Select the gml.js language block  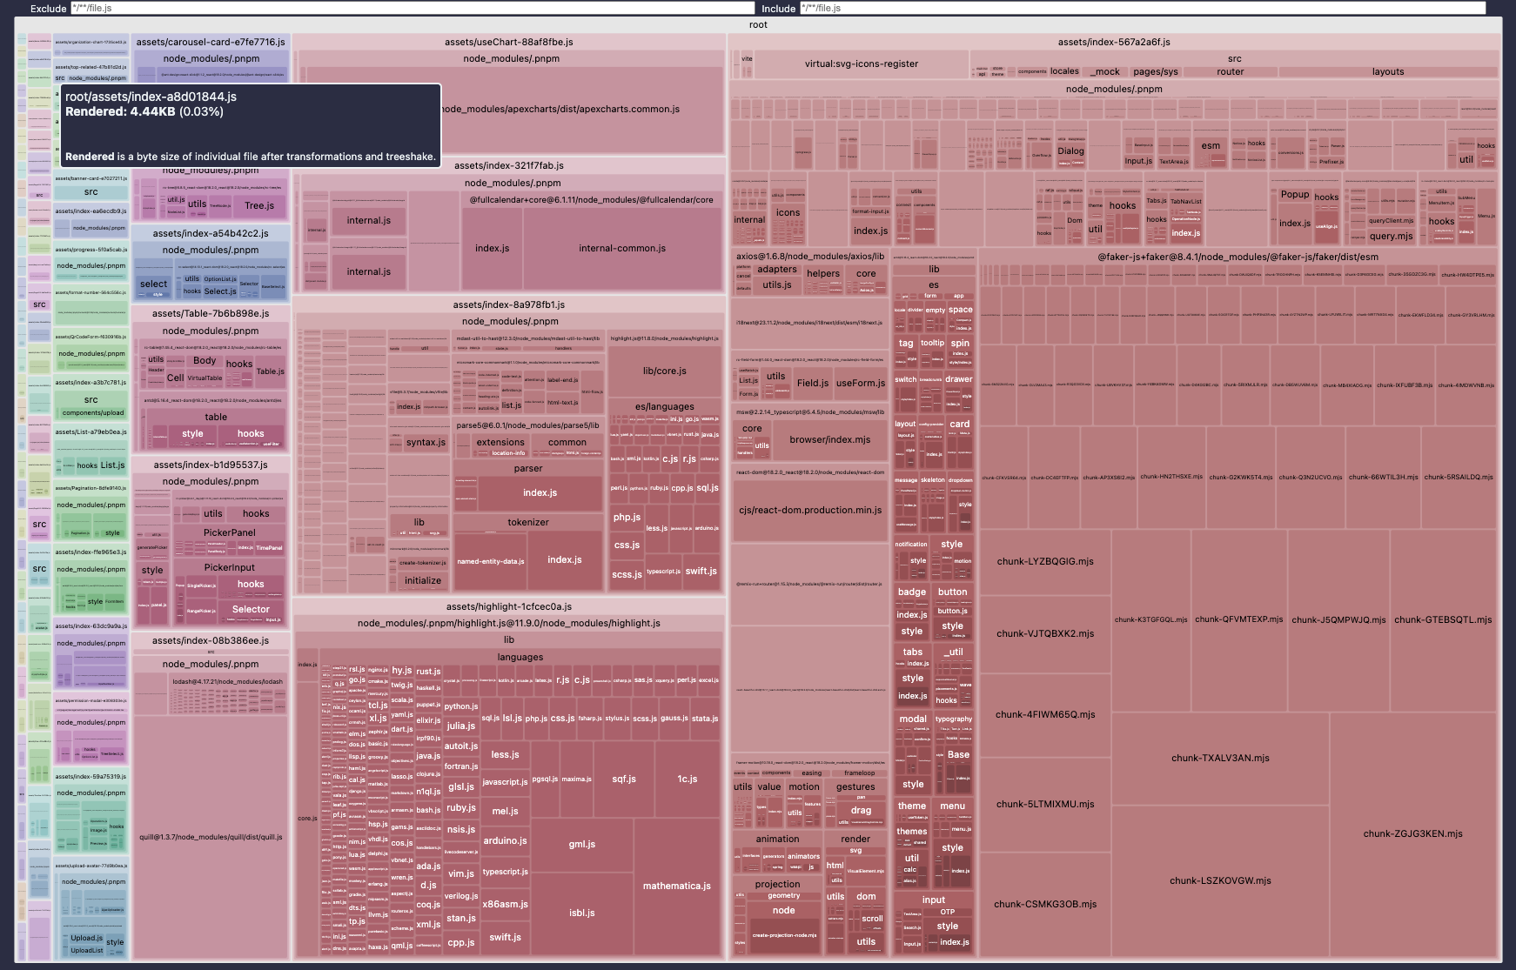click(x=582, y=844)
